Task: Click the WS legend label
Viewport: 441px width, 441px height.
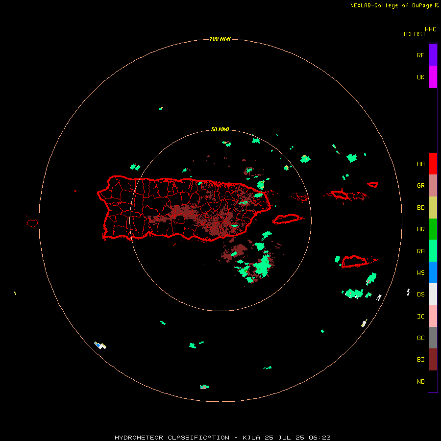Action: click(420, 273)
